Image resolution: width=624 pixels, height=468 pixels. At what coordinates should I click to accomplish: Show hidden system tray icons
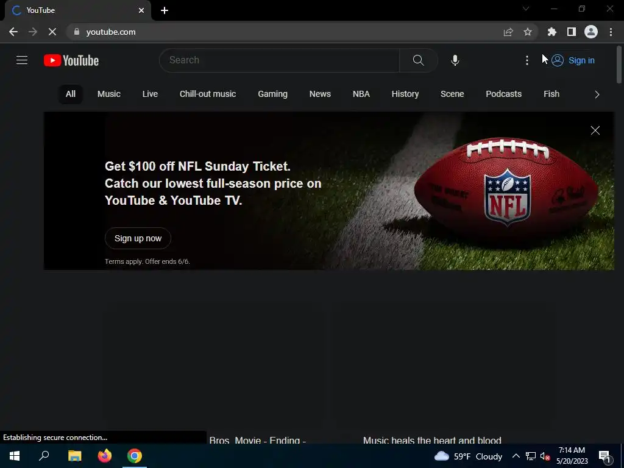coord(516,456)
